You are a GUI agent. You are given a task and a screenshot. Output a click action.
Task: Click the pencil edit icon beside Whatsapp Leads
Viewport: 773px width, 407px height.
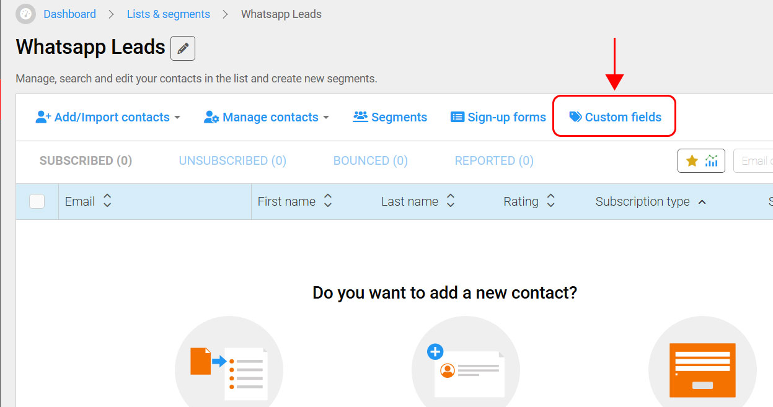tap(183, 48)
